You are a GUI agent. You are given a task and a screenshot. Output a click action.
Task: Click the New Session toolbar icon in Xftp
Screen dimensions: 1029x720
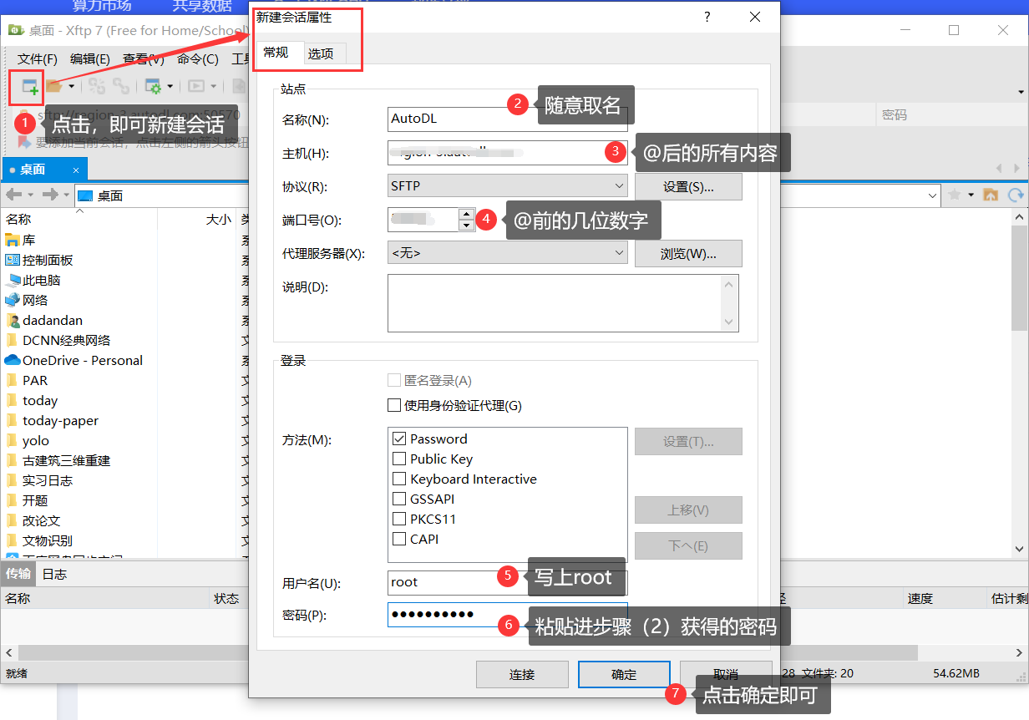29,86
